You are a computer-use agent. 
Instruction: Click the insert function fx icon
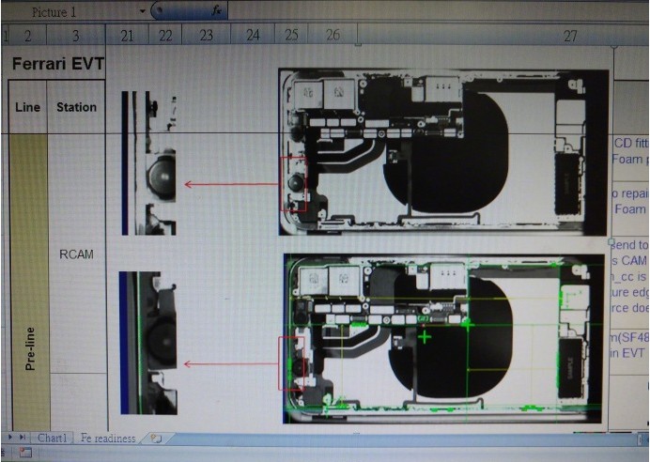pos(216,11)
